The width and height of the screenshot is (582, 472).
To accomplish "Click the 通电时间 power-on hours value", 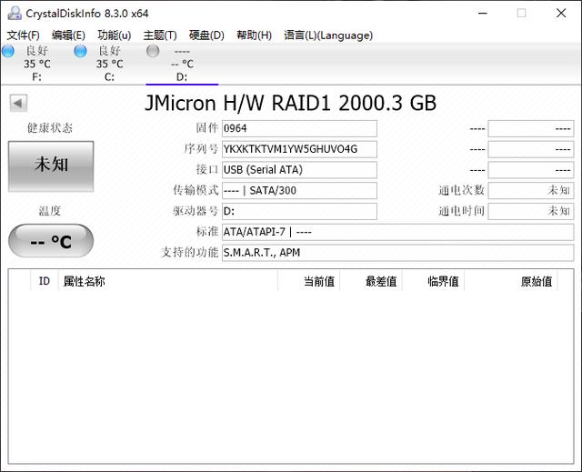I will click(531, 212).
